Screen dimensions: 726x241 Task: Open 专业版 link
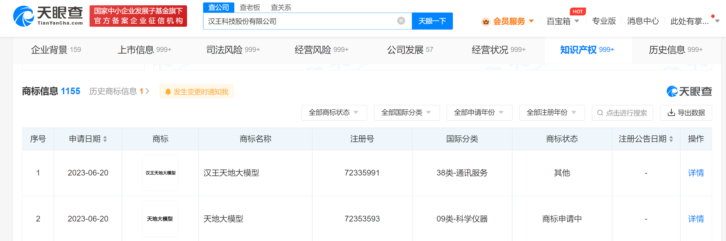[x=604, y=21]
